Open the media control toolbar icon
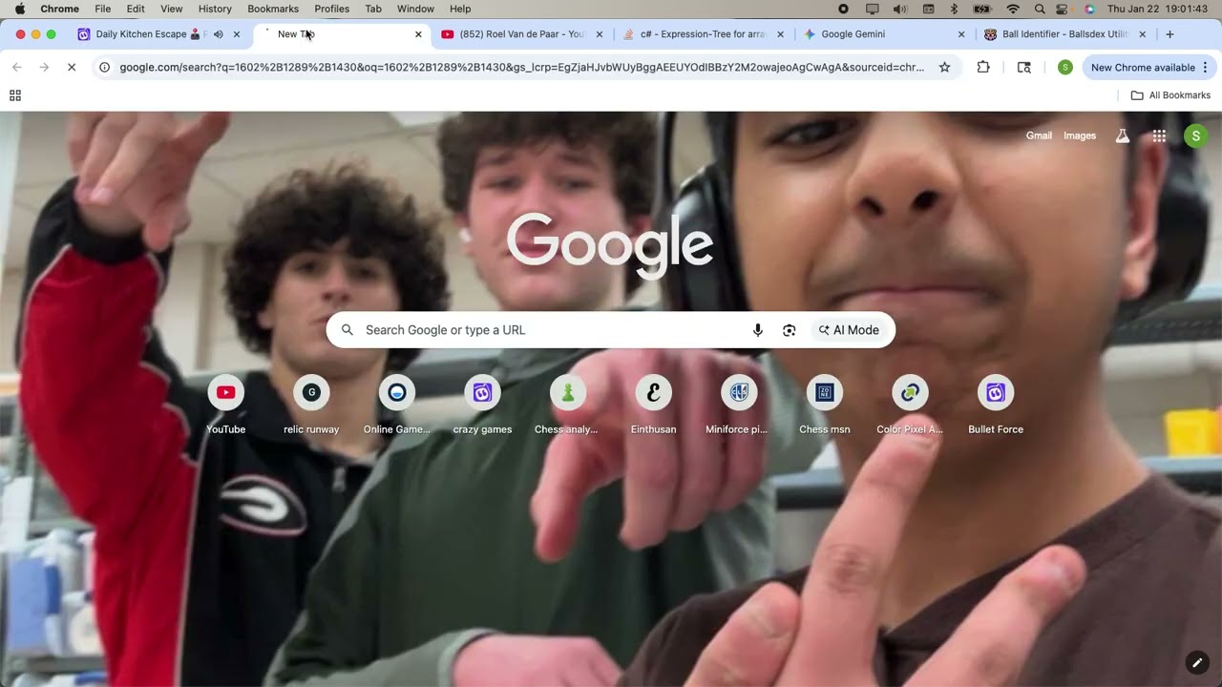1222x687 pixels. [x=1024, y=68]
